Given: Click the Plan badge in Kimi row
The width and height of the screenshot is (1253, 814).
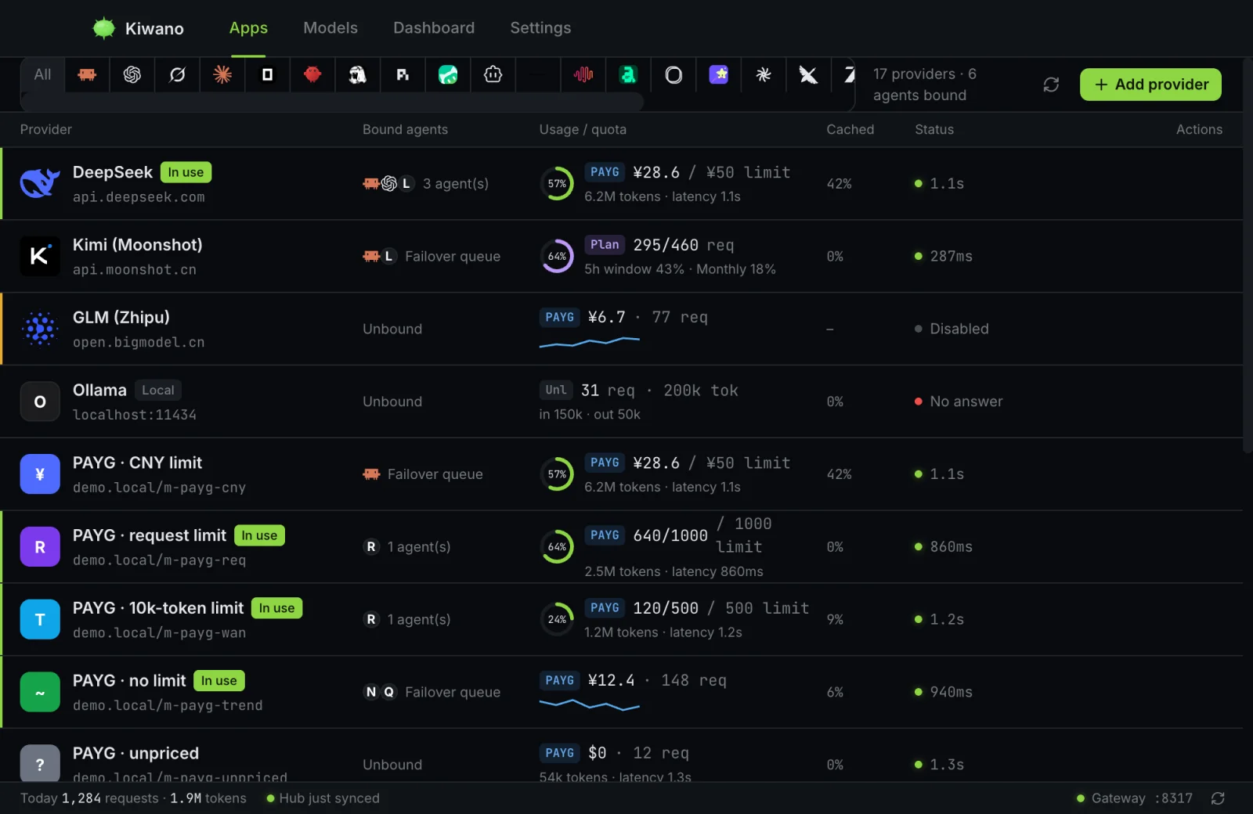Looking at the screenshot, I should point(605,245).
